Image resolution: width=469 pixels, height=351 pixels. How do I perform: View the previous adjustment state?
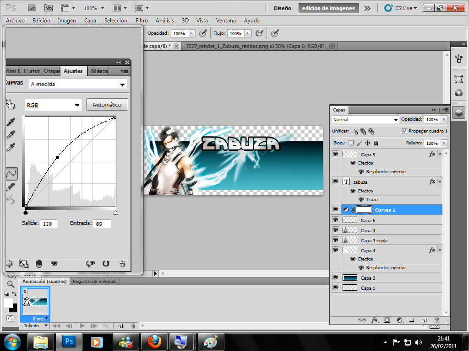click(x=90, y=264)
